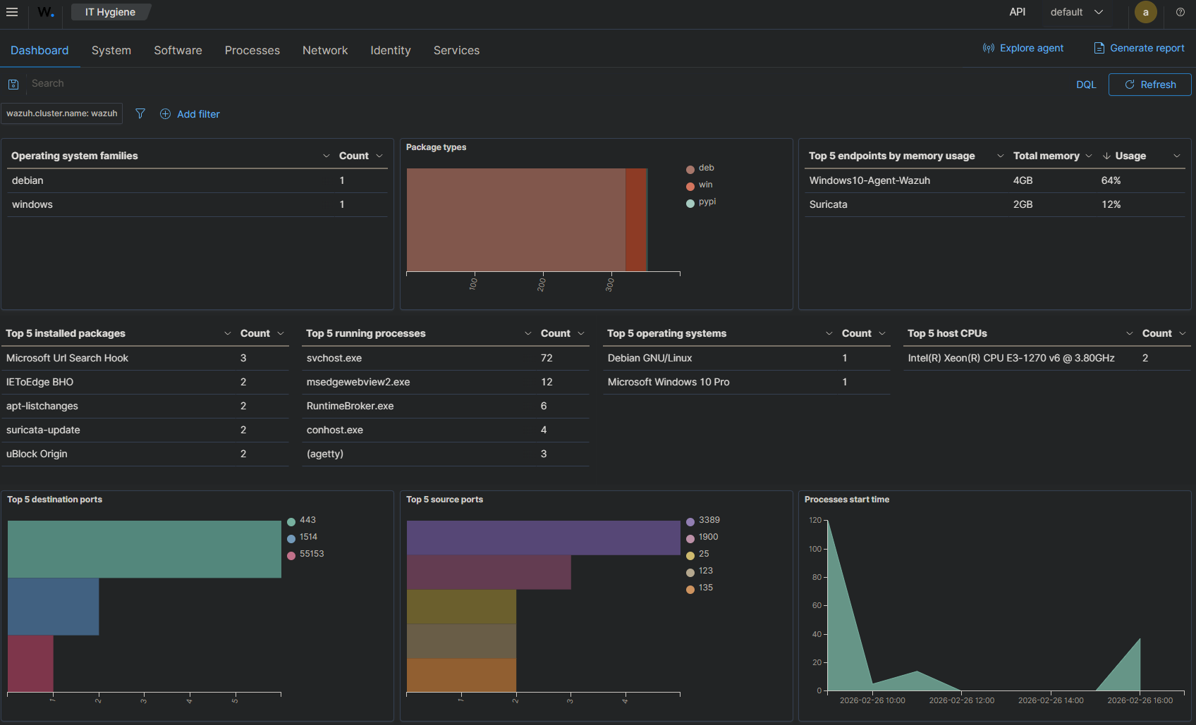Screen dimensions: 1196x725
Task: Click the Wazuh logo home icon
Action: click(x=46, y=12)
